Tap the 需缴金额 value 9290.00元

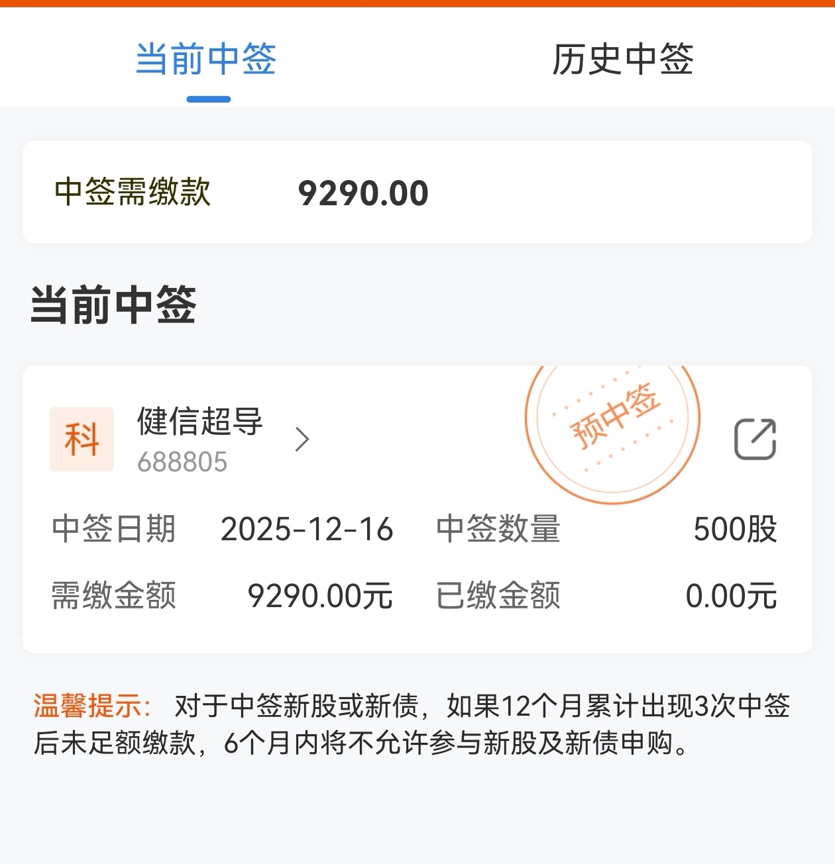tap(320, 596)
